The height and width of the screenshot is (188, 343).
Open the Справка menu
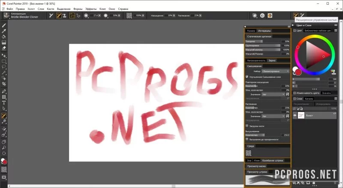click(123, 9)
